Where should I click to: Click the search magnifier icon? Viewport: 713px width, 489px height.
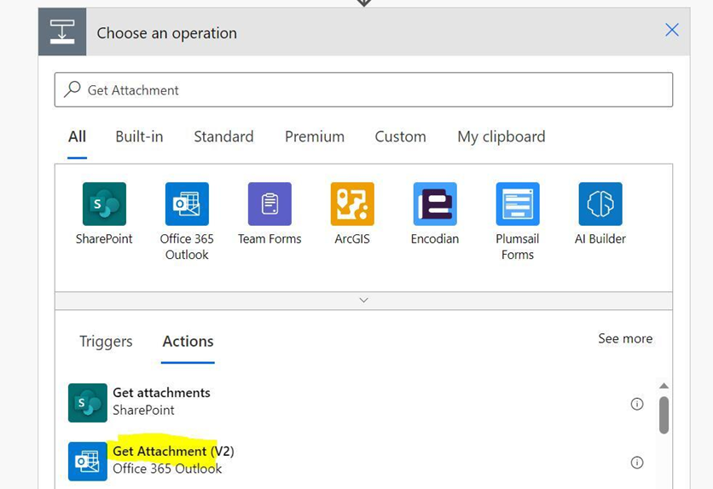[72, 89]
